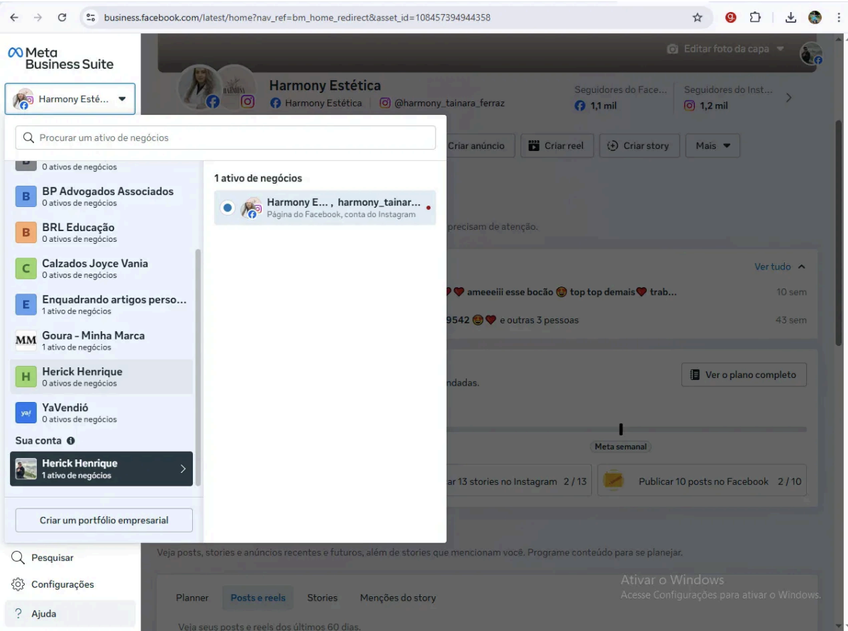
Task: Click Publicar 10 posts no Facebook goal
Action: (x=702, y=481)
